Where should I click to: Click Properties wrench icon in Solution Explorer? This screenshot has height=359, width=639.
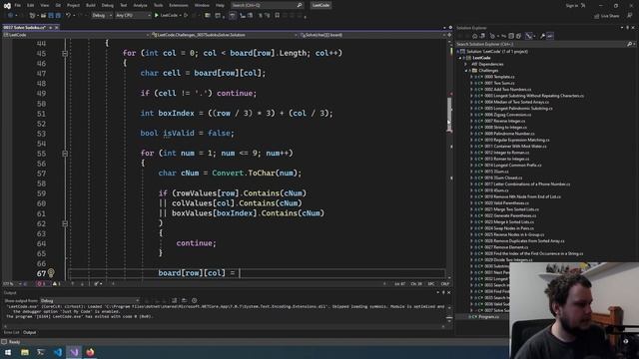pyautogui.click(x=542, y=36)
